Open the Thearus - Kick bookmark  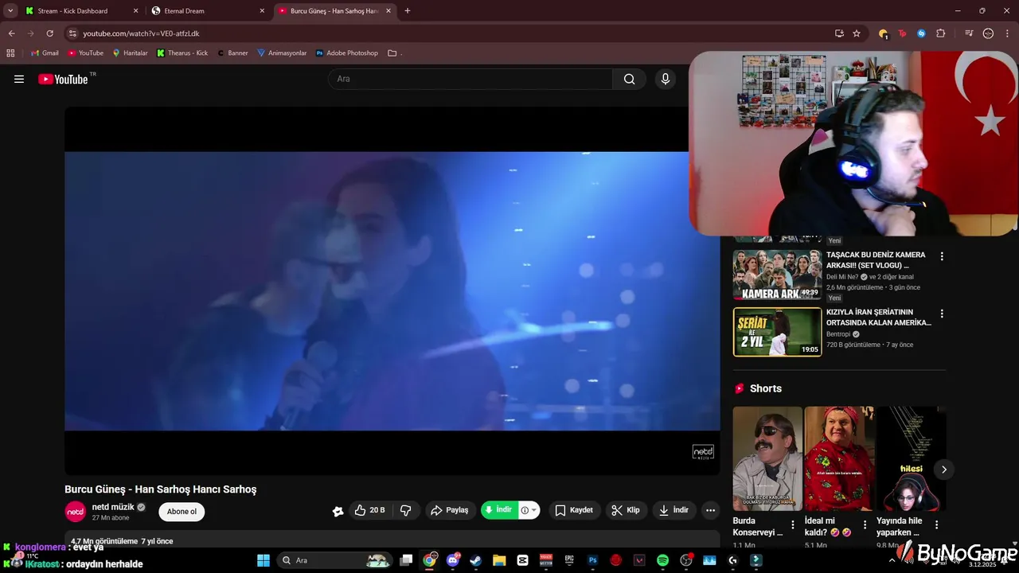click(x=182, y=53)
